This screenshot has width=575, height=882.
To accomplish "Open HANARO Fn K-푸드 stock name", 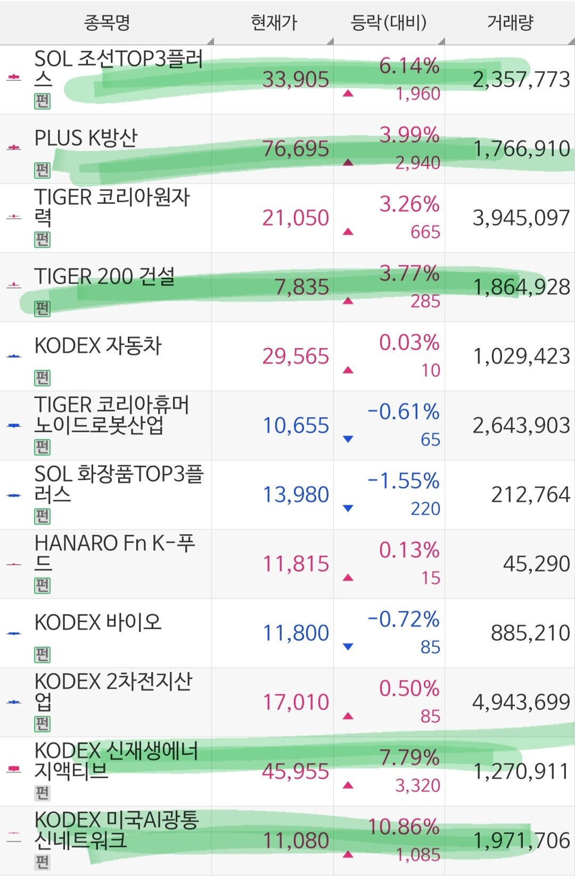I will click(x=115, y=554).
